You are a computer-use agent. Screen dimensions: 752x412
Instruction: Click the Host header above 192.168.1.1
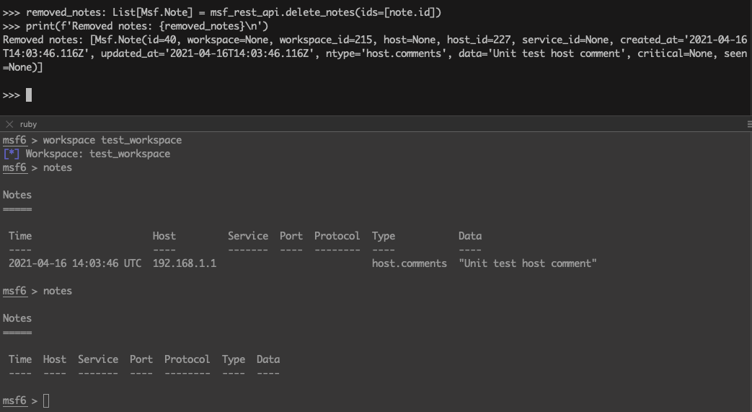(164, 236)
